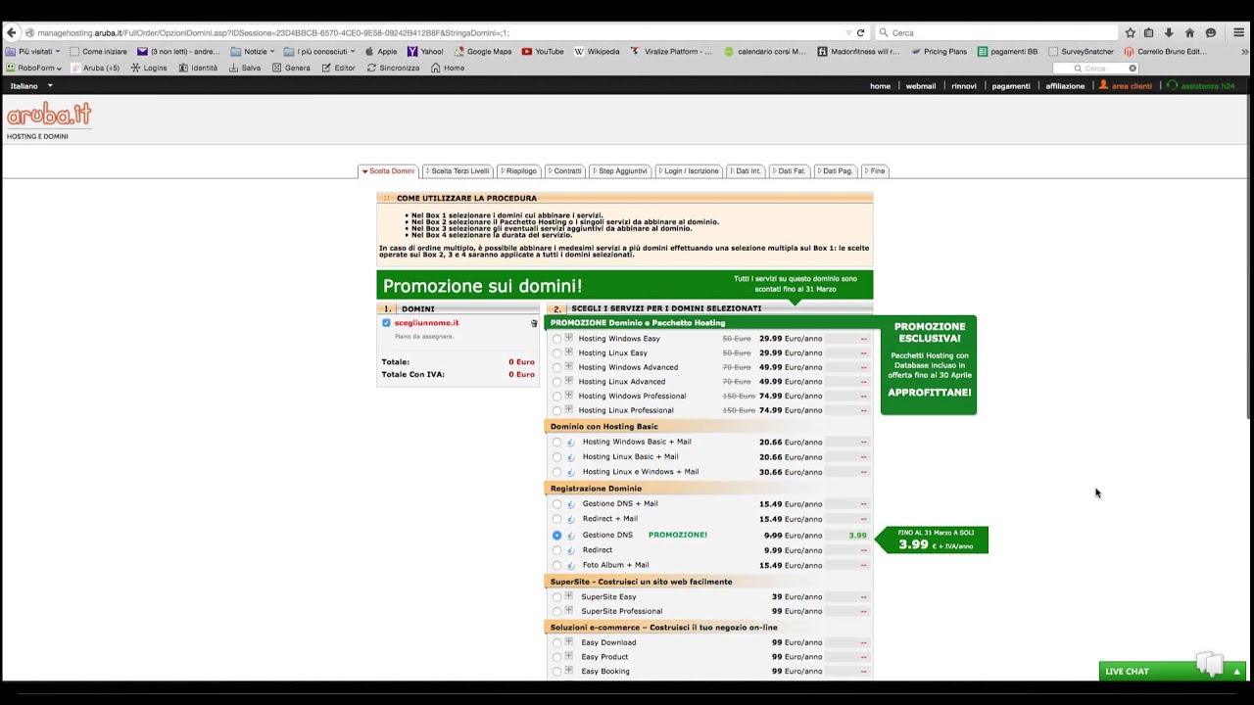Open pagamenti in the top navigation

[1011, 86]
